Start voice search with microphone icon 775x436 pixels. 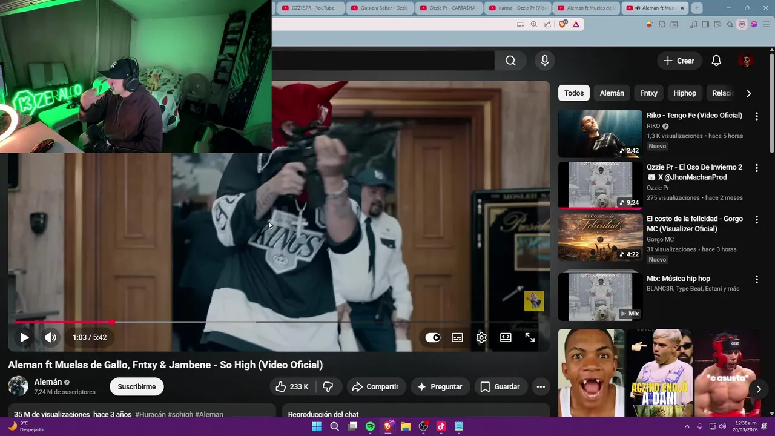click(544, 61)
